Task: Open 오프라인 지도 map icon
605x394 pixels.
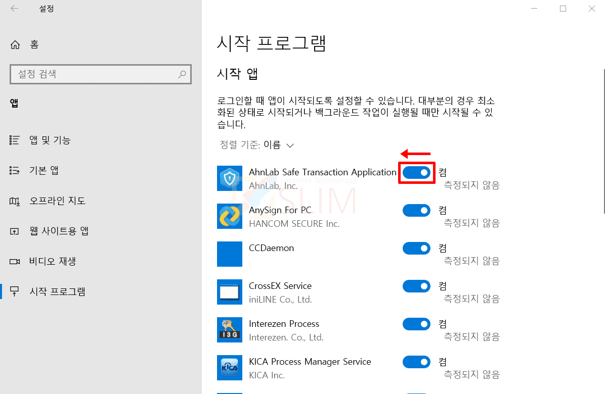Action: coord(15,201)
